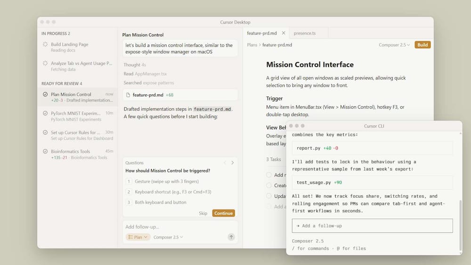Click Composer 2.5 label in Cursor CLI
Image resolution: width=471 pixels, height=265 pixels.
coord(308,241)
